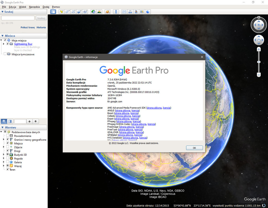
Task: Click the email envelope toolbar icon
Action: pos(124,12)
